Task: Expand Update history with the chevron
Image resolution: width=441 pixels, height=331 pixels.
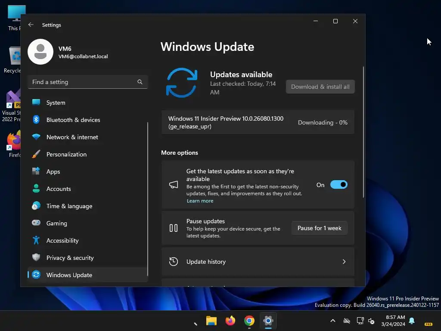Action: [x=344, y=262]
